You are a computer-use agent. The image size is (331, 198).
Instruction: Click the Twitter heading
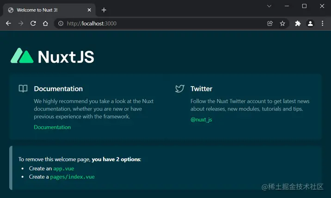(x=202, y=89)
